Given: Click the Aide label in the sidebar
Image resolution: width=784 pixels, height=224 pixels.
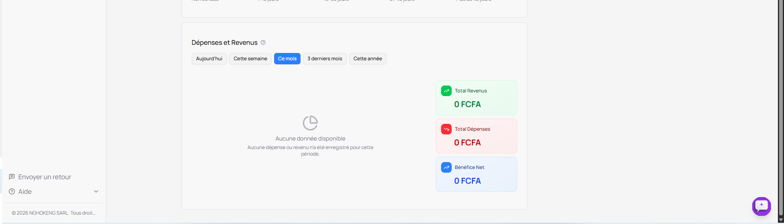Looking at the screenshot, I should (x=25, y=191).
